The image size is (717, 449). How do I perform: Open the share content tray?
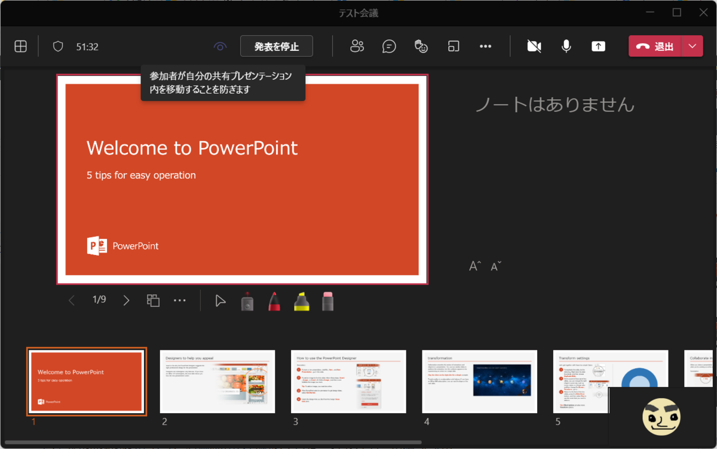(598, 47)
